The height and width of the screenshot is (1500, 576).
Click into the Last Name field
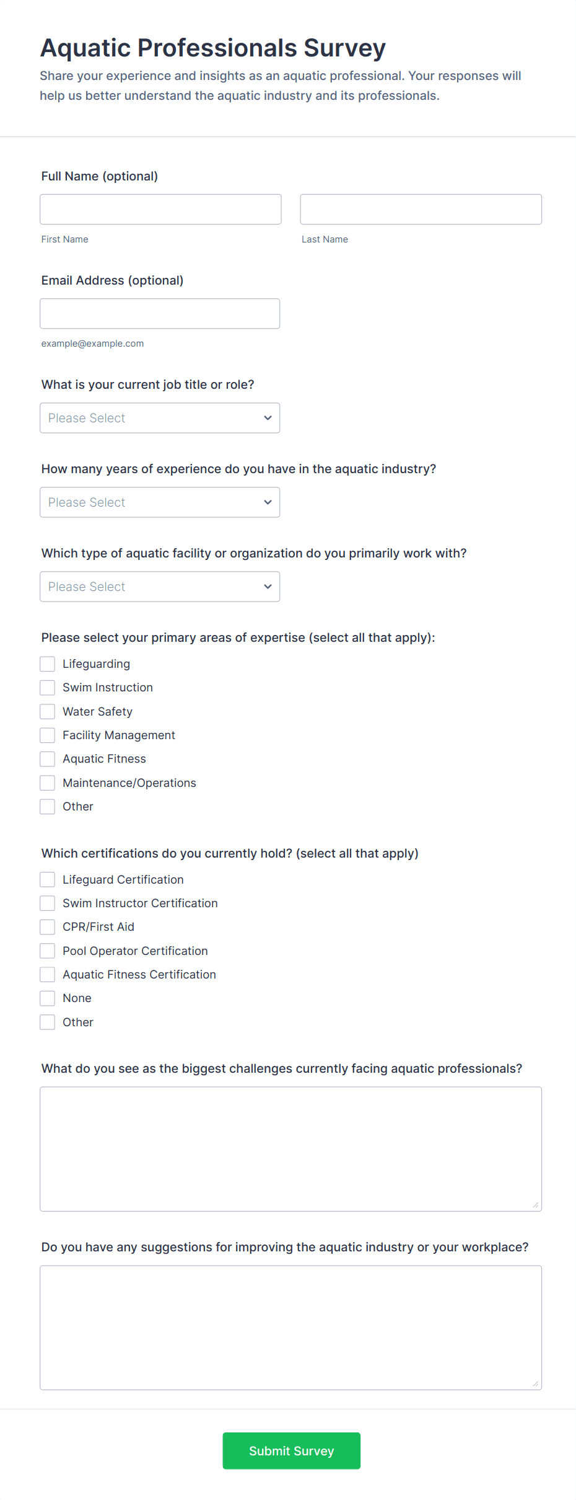click(421, 210)
